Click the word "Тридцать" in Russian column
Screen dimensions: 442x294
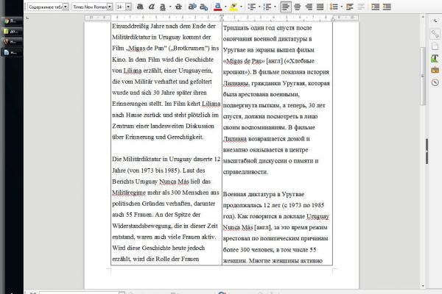coord(236,28)
